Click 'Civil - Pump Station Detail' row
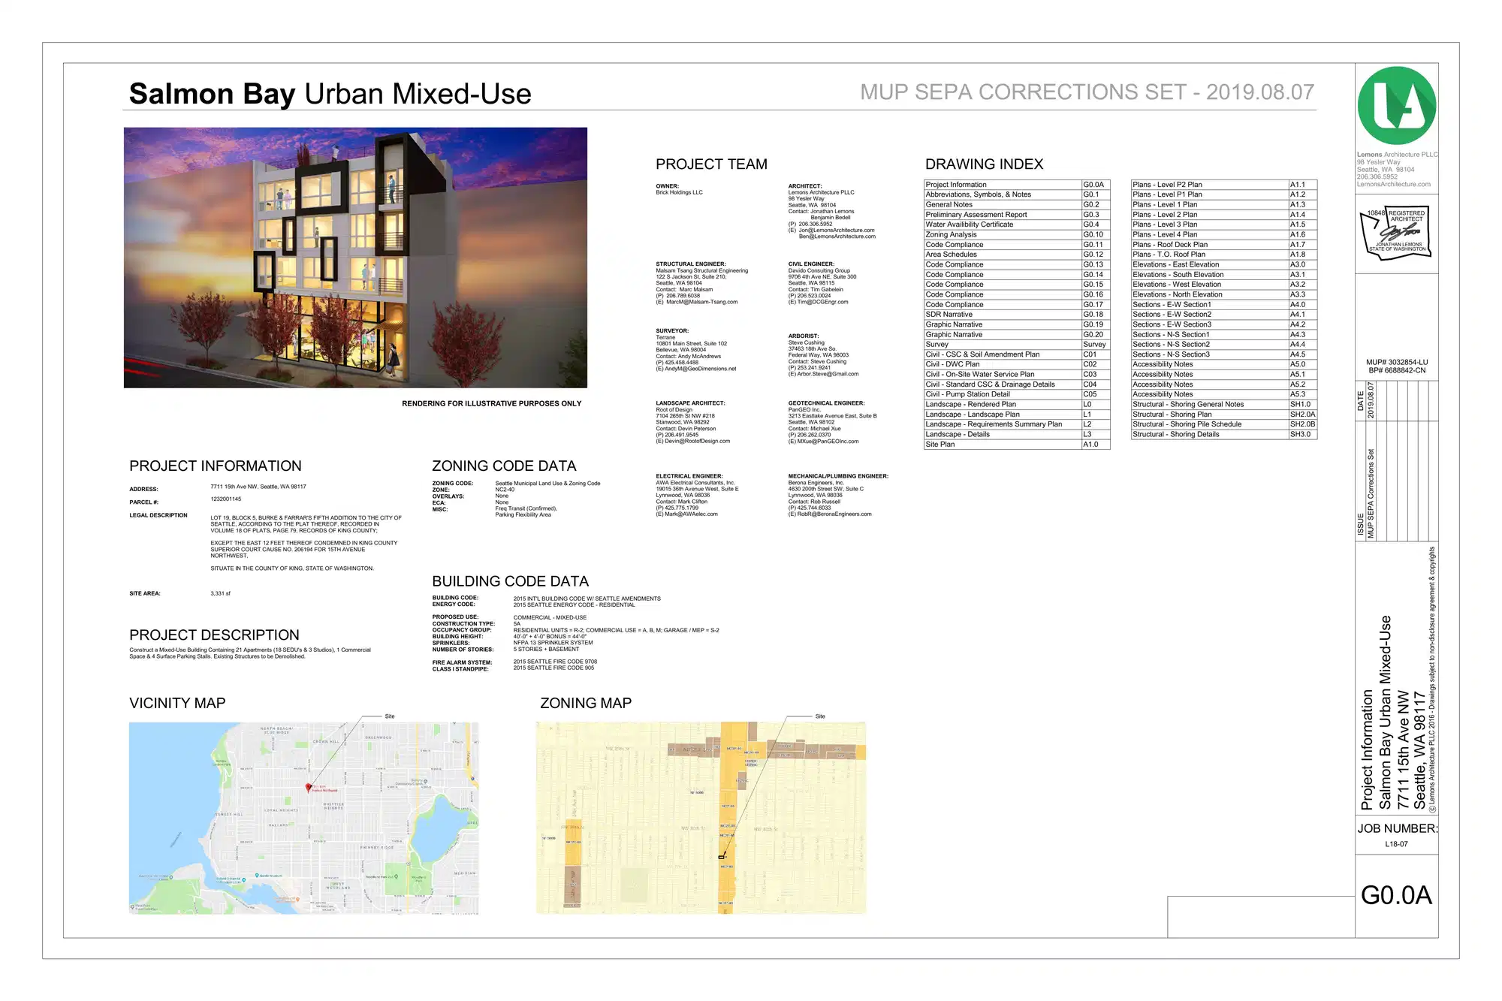 click(x=1017, y=394)
